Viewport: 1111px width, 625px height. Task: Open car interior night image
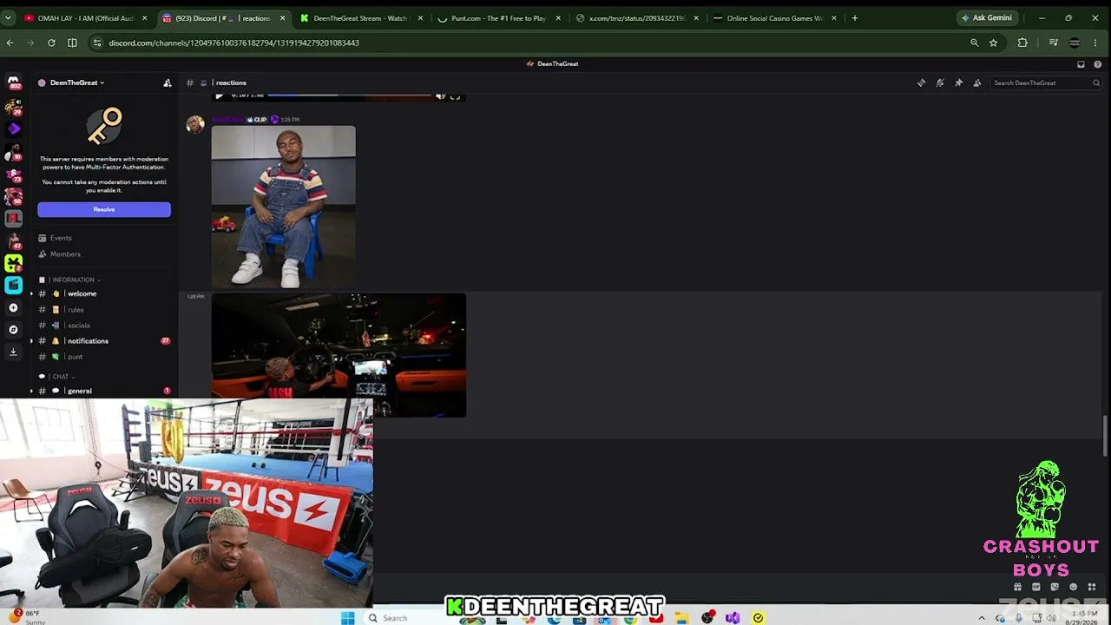339,355
